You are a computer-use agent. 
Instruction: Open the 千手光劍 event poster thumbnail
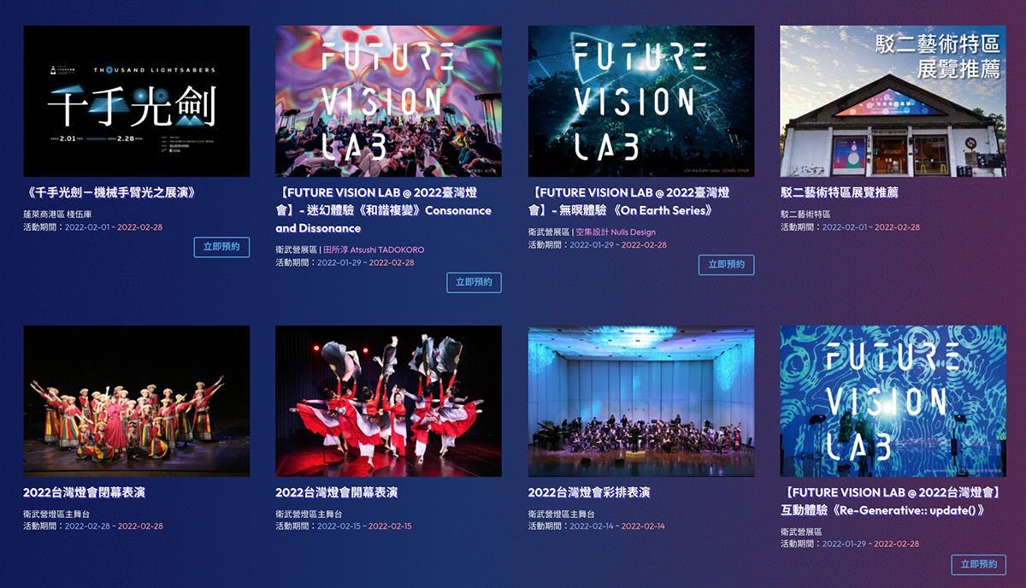[x=136, y=101]
